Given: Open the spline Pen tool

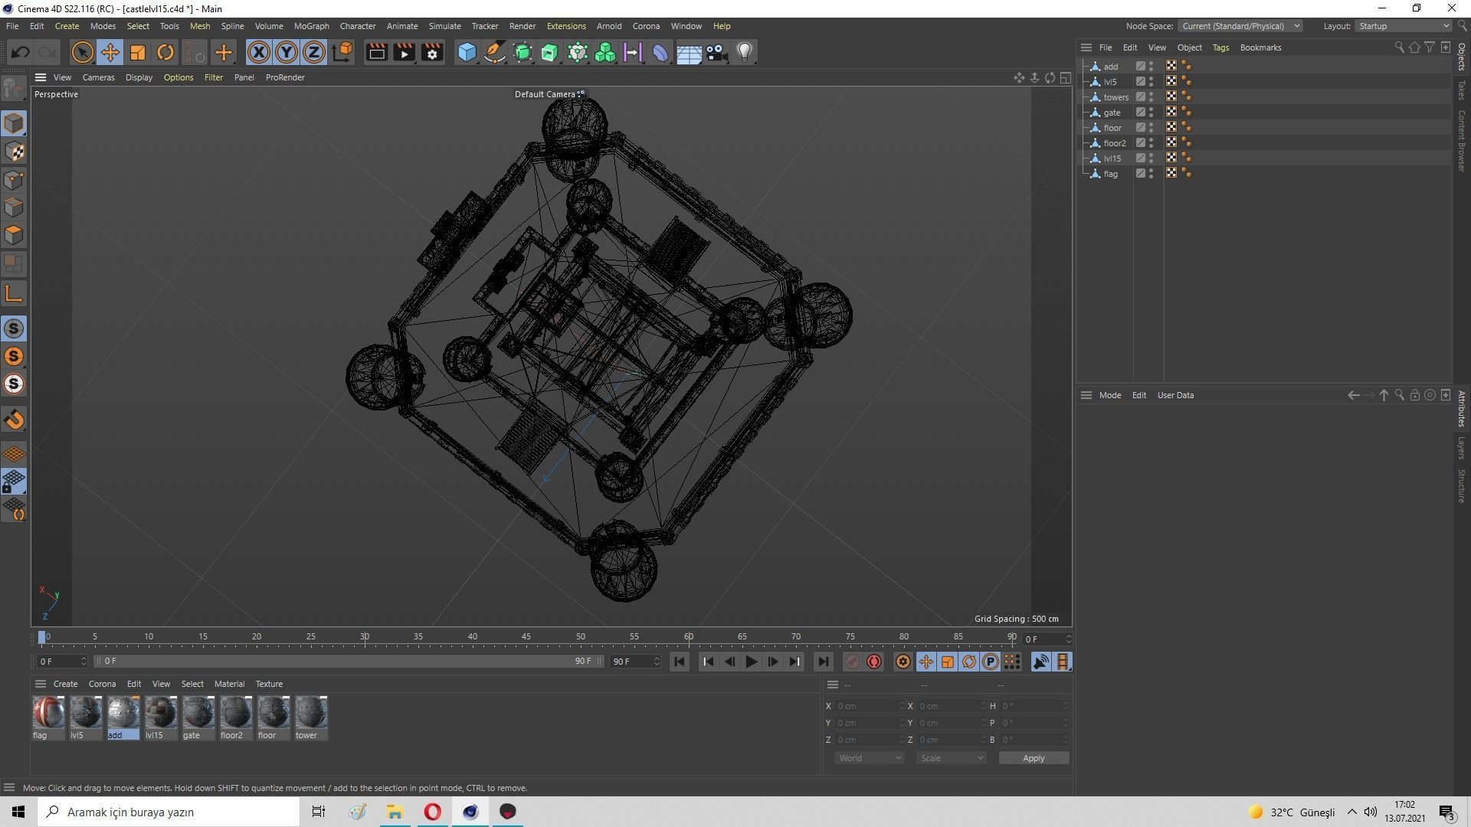Looking at the screenshot, I should [495, 52].
